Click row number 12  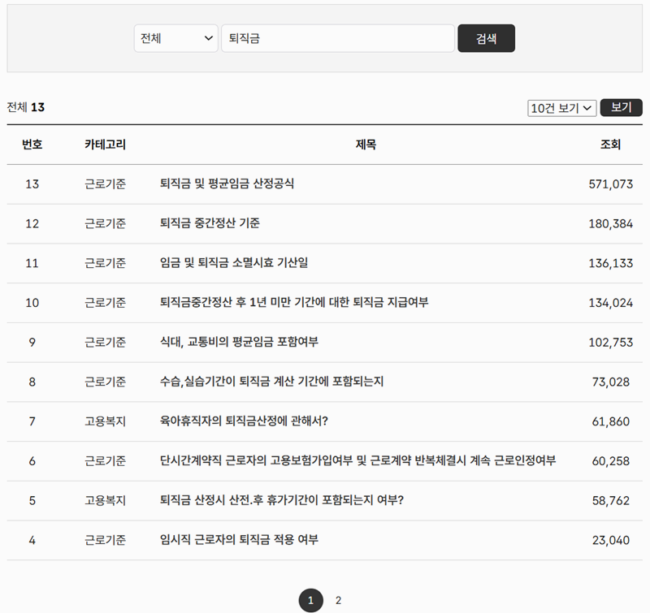coord(32,223)
